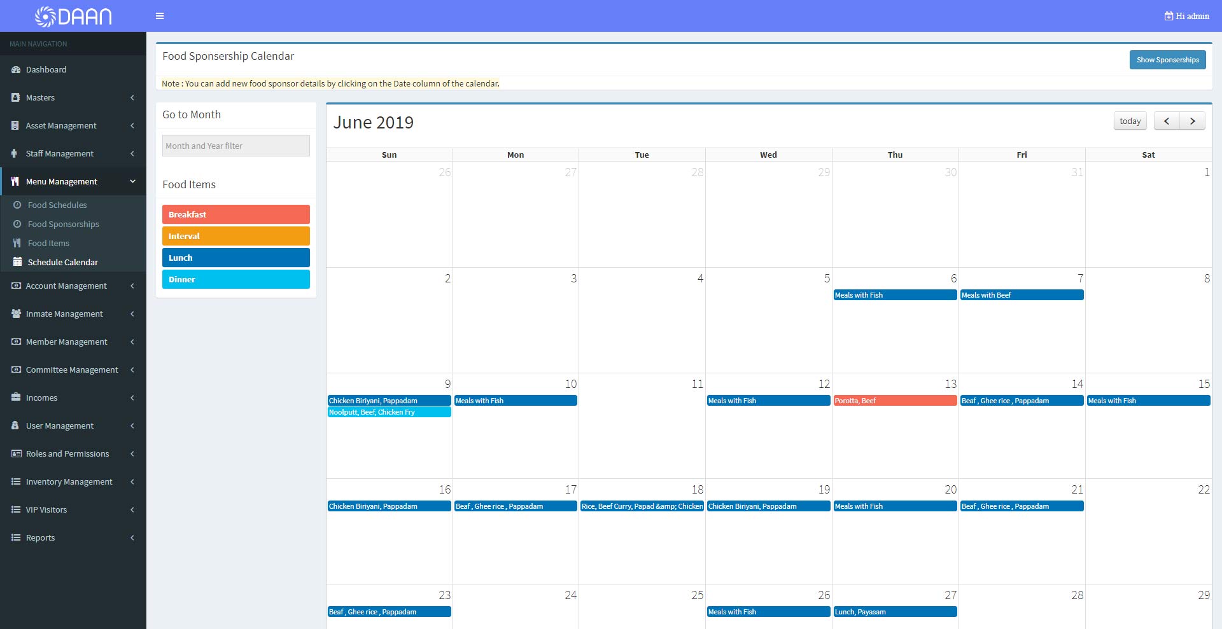Expand the Incomes chevron
Viewport: 1222px width, 629px height.
[x=132, y=397]
